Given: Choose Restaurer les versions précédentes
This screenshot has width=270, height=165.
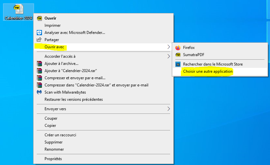Looking at the screenshot, I should [103, 99].
